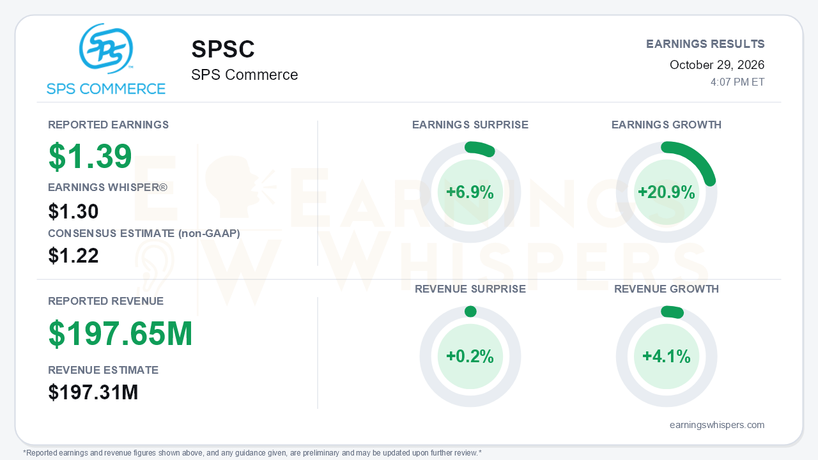
Task: Click the EARNINGS WHISPER label
Action: [x=107, y=188]
